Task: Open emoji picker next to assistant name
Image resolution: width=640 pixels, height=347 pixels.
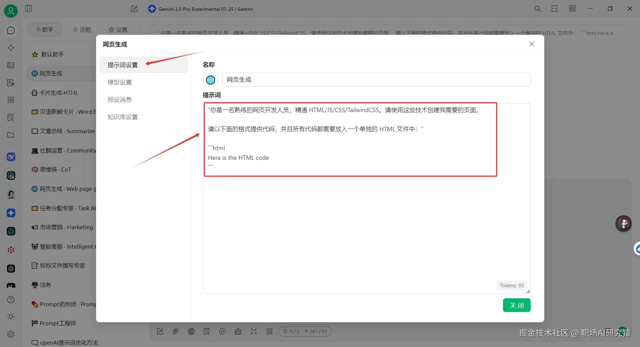Action: (210, 79)
